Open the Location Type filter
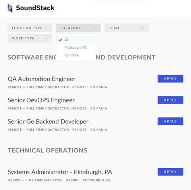This screenshot has width=191, height=190. click(30, 28)
